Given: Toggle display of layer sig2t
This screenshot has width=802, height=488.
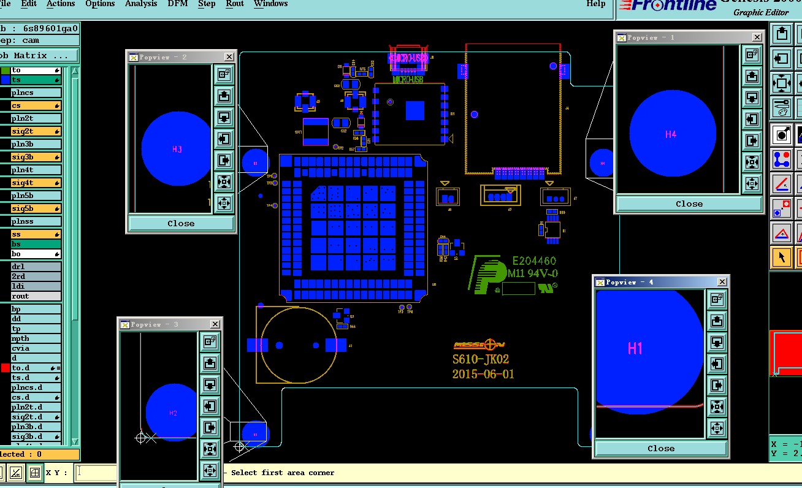Looking at the screenshot, I should point(36,131).
